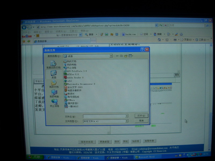Open the address bar URL history dropdown
The height and width of the screenshot is (161, 215).
[x=156, y=25]
